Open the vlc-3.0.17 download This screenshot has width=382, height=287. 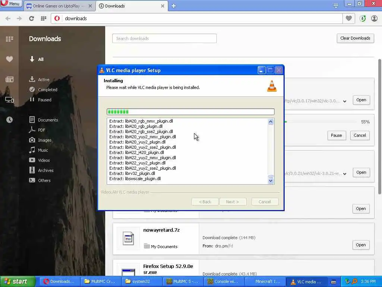361,100
